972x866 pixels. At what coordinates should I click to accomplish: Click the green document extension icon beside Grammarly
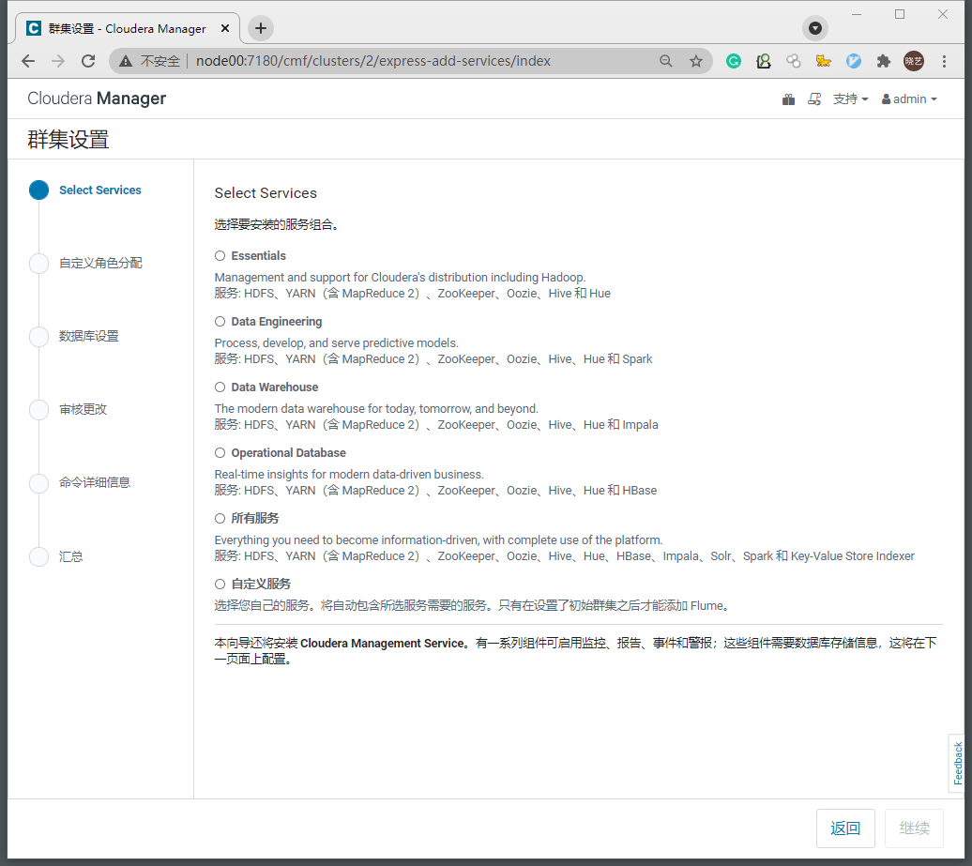(x=764, y=61)
